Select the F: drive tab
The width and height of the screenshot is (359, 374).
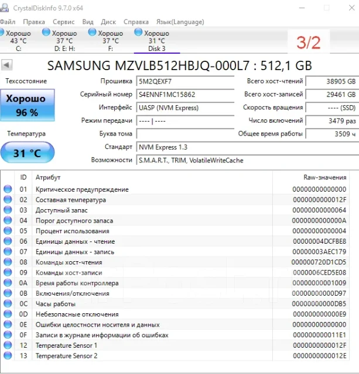(107, 40)
